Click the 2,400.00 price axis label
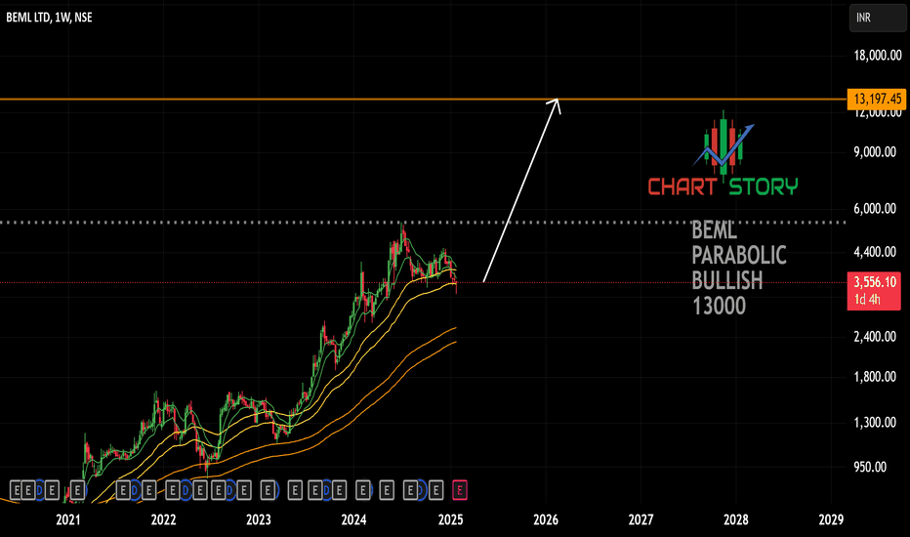The height and width of the screenshot is (537, 910). [875, 337]
